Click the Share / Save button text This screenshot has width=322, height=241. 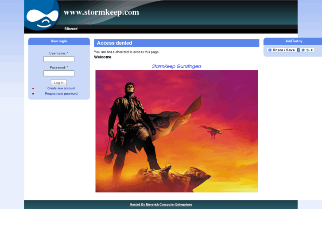point(283,50)
